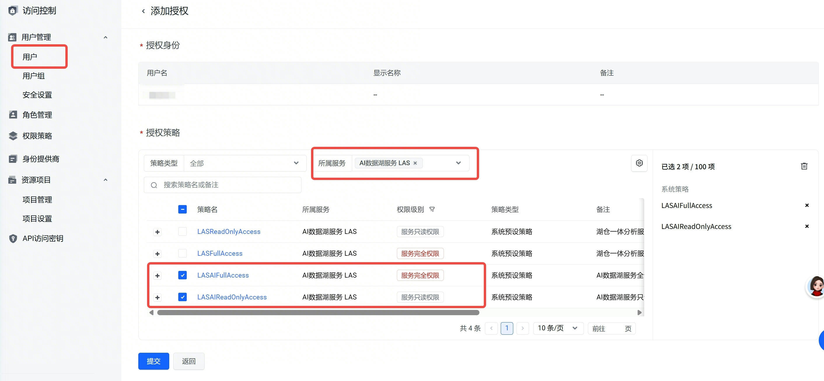Click the filter icon next to 权限级别
Screen dimensions: 824x381
pos(432,209)
